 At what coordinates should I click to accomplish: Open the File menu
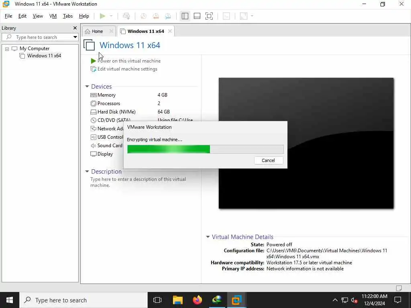point(8,16)
